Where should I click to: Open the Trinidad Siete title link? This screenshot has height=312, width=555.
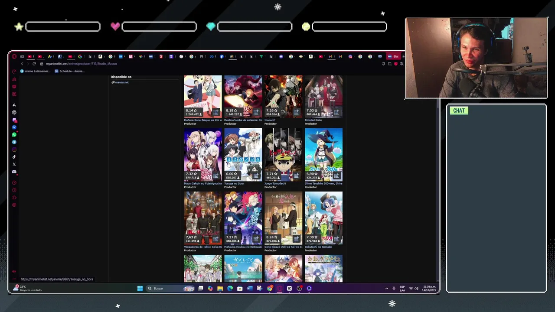314,120
